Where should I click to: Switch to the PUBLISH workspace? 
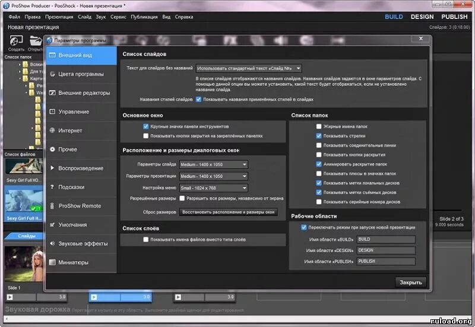pyautogui.click(x=454, y=17)
